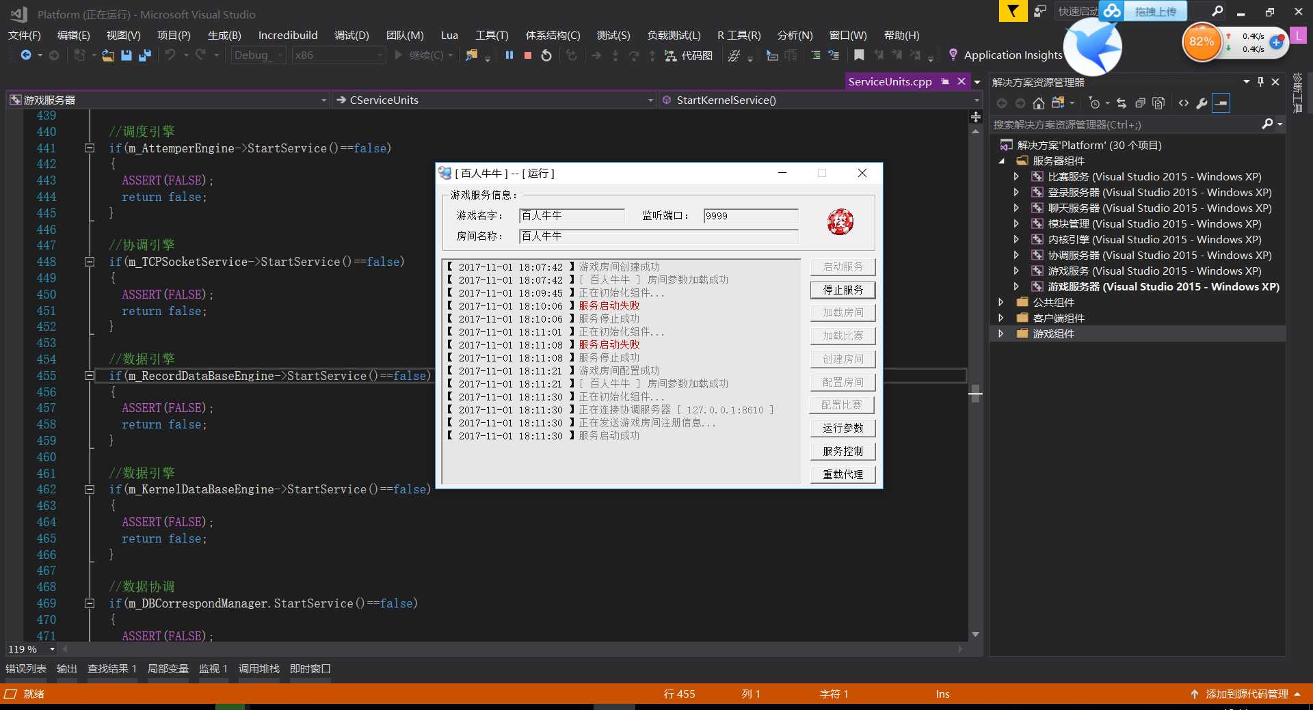1313x710 pixels.
Task: Click the split editor handle above scrollbar
Action: tap(976, 118)
